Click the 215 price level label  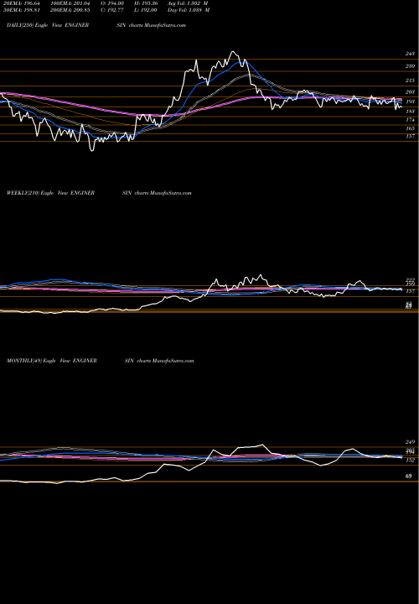tap(410, 81)
